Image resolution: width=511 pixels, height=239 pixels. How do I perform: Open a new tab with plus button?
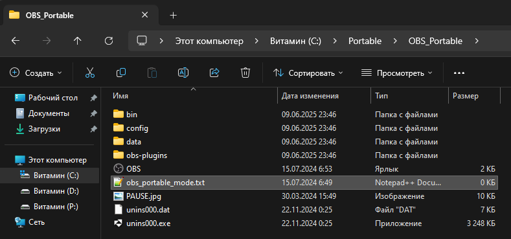[x=174, y=16]
